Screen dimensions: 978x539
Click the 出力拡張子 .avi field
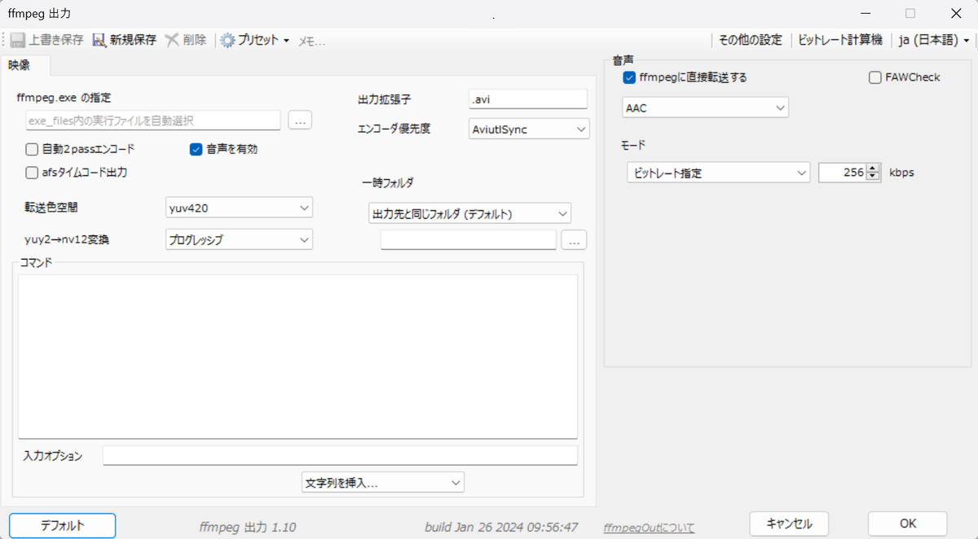[x=528, y=99]
